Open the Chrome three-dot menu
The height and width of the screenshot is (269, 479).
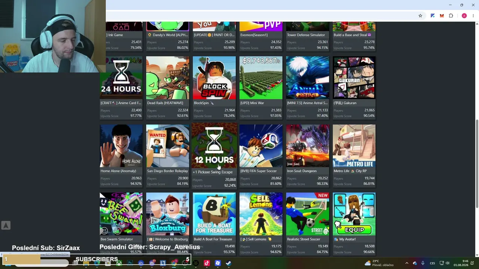coord(473,16)
